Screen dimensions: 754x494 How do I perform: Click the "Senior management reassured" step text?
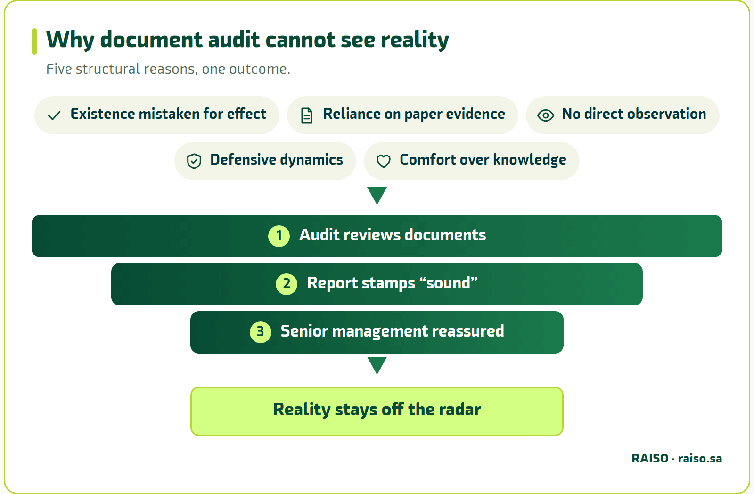click(x=392, y=331)
